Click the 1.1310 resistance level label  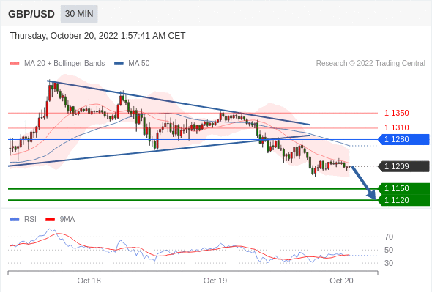click(x=396, y=127)
